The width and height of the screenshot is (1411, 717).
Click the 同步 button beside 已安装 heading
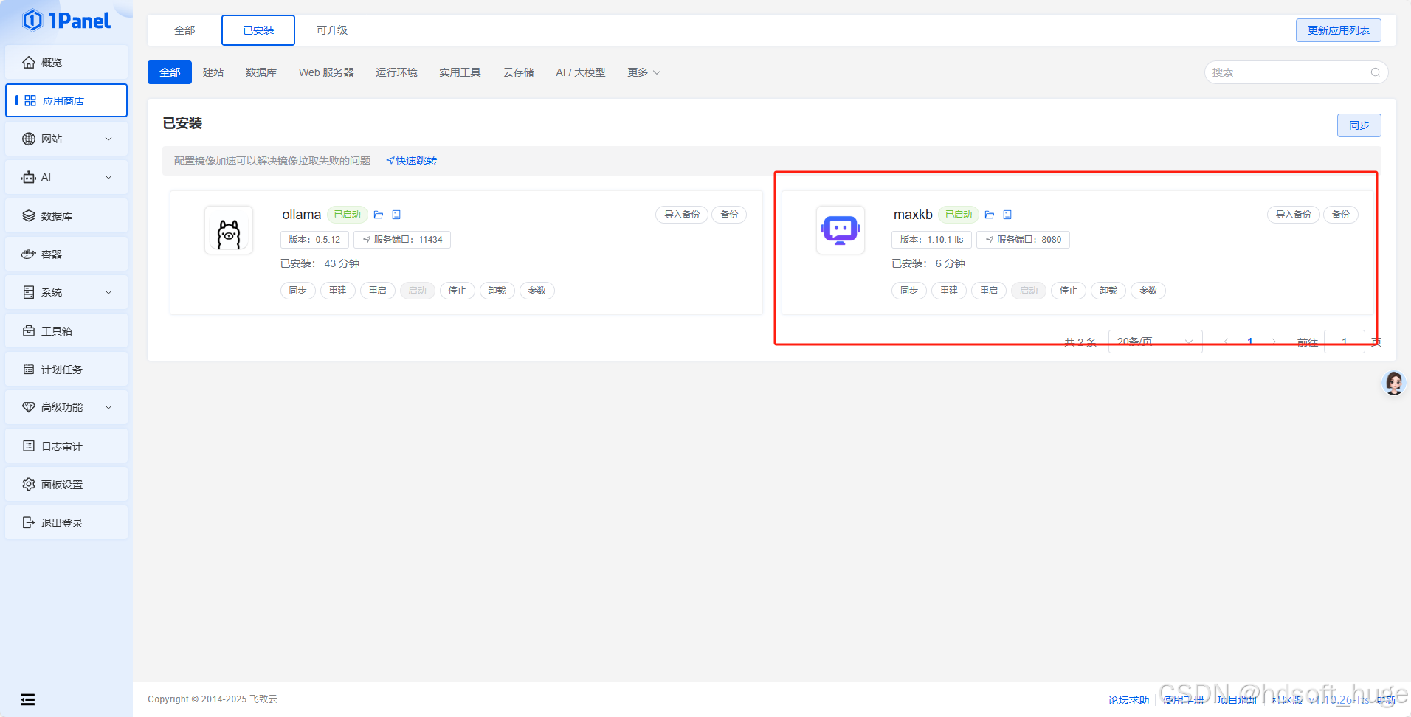coord(1359,125)
